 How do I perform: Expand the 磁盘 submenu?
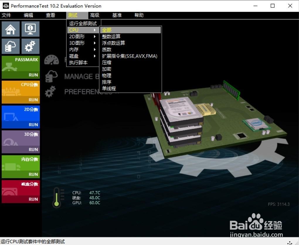pyautogui.click(x=83, y=56)
